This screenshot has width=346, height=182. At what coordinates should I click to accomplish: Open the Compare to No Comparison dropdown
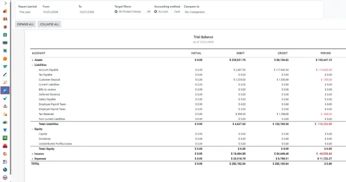click(x=195, y=12)
